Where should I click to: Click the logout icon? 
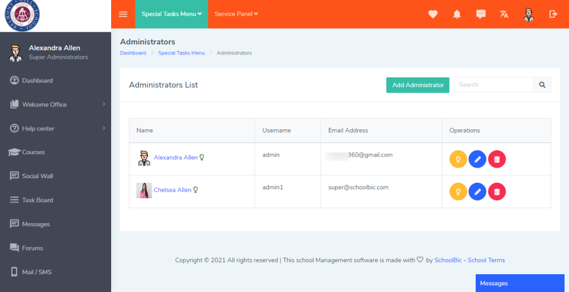553,14
